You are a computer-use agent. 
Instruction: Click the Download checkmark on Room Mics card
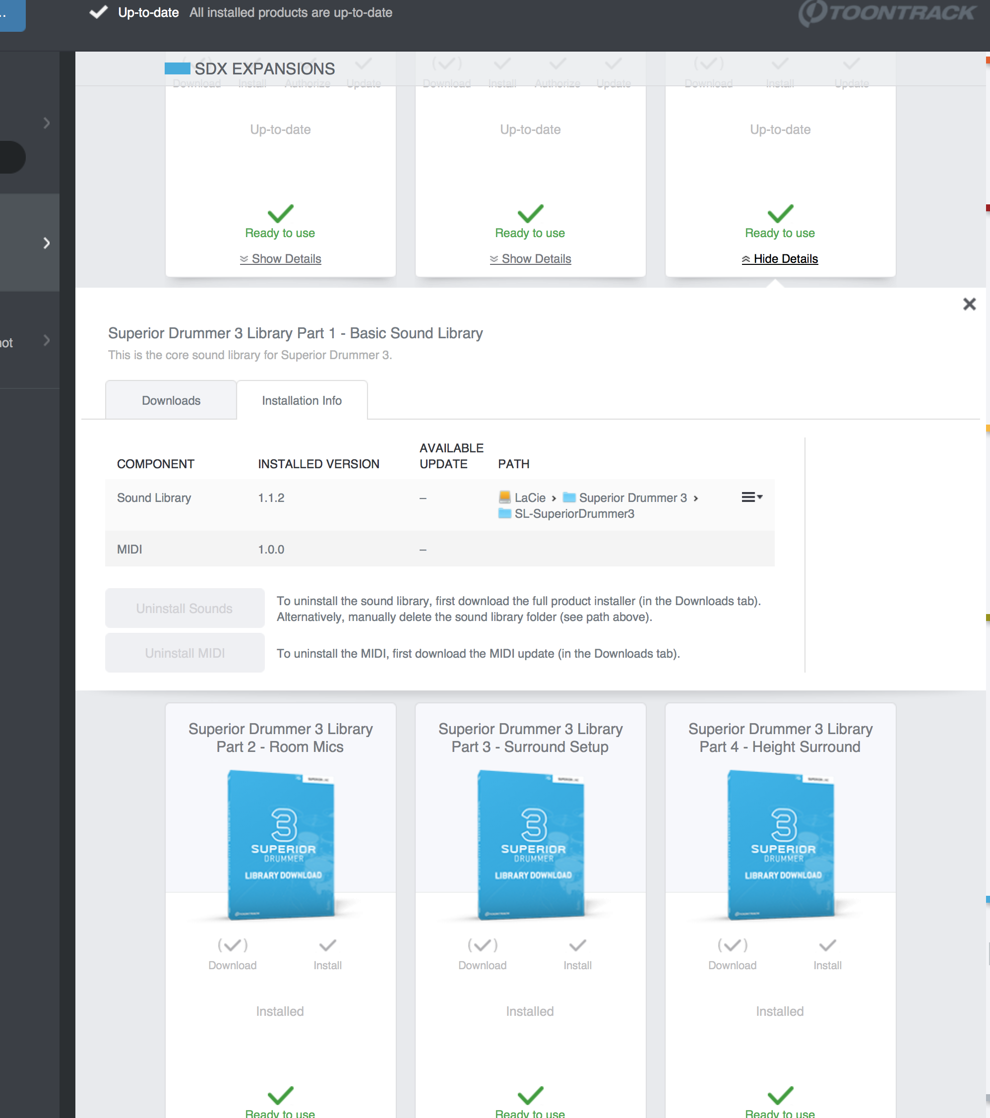tap(233, 946)
